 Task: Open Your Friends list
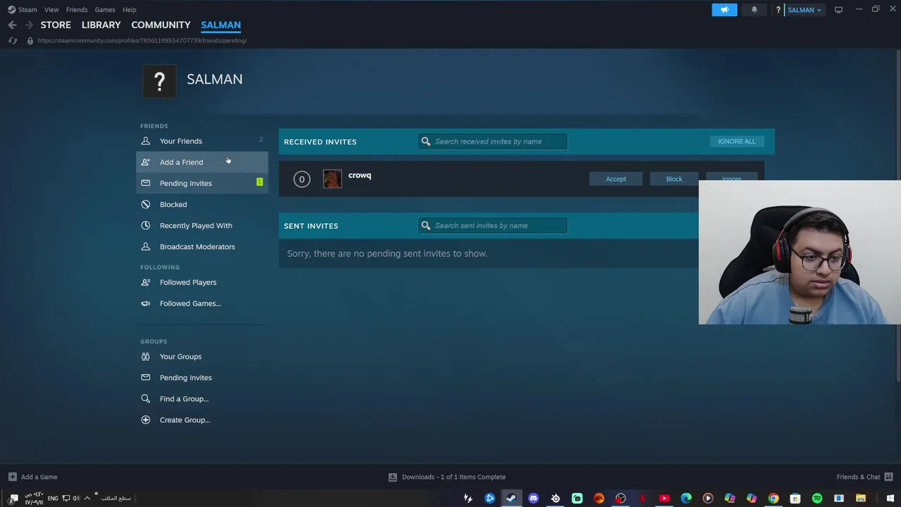tap(202, 141)
